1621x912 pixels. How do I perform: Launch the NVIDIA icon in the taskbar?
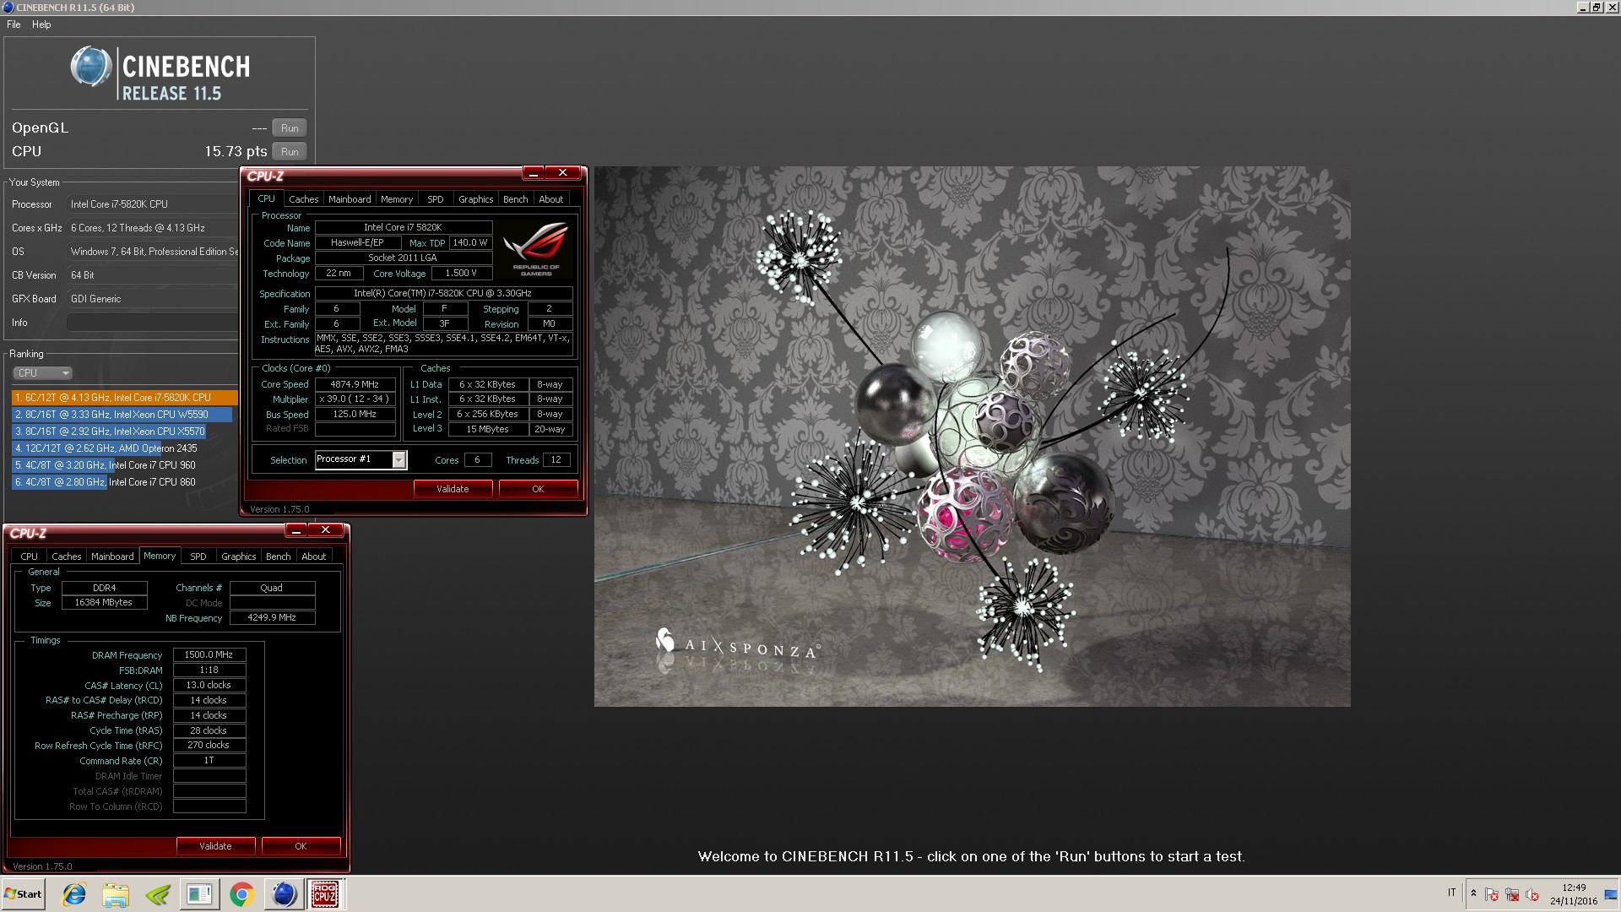pyautogui.click(x=158, y=894)
